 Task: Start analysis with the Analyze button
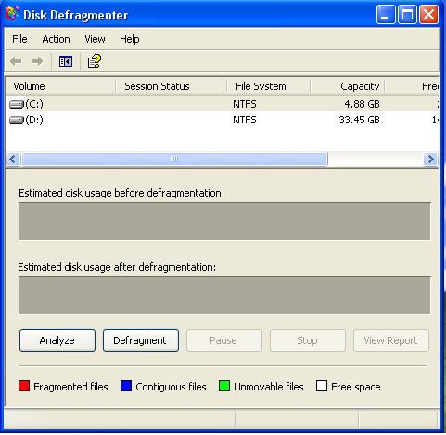tap(57, 340)
